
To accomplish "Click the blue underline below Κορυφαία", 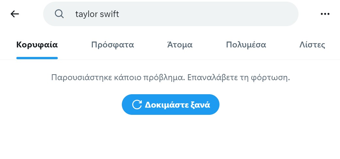I will tap(37, 58).
